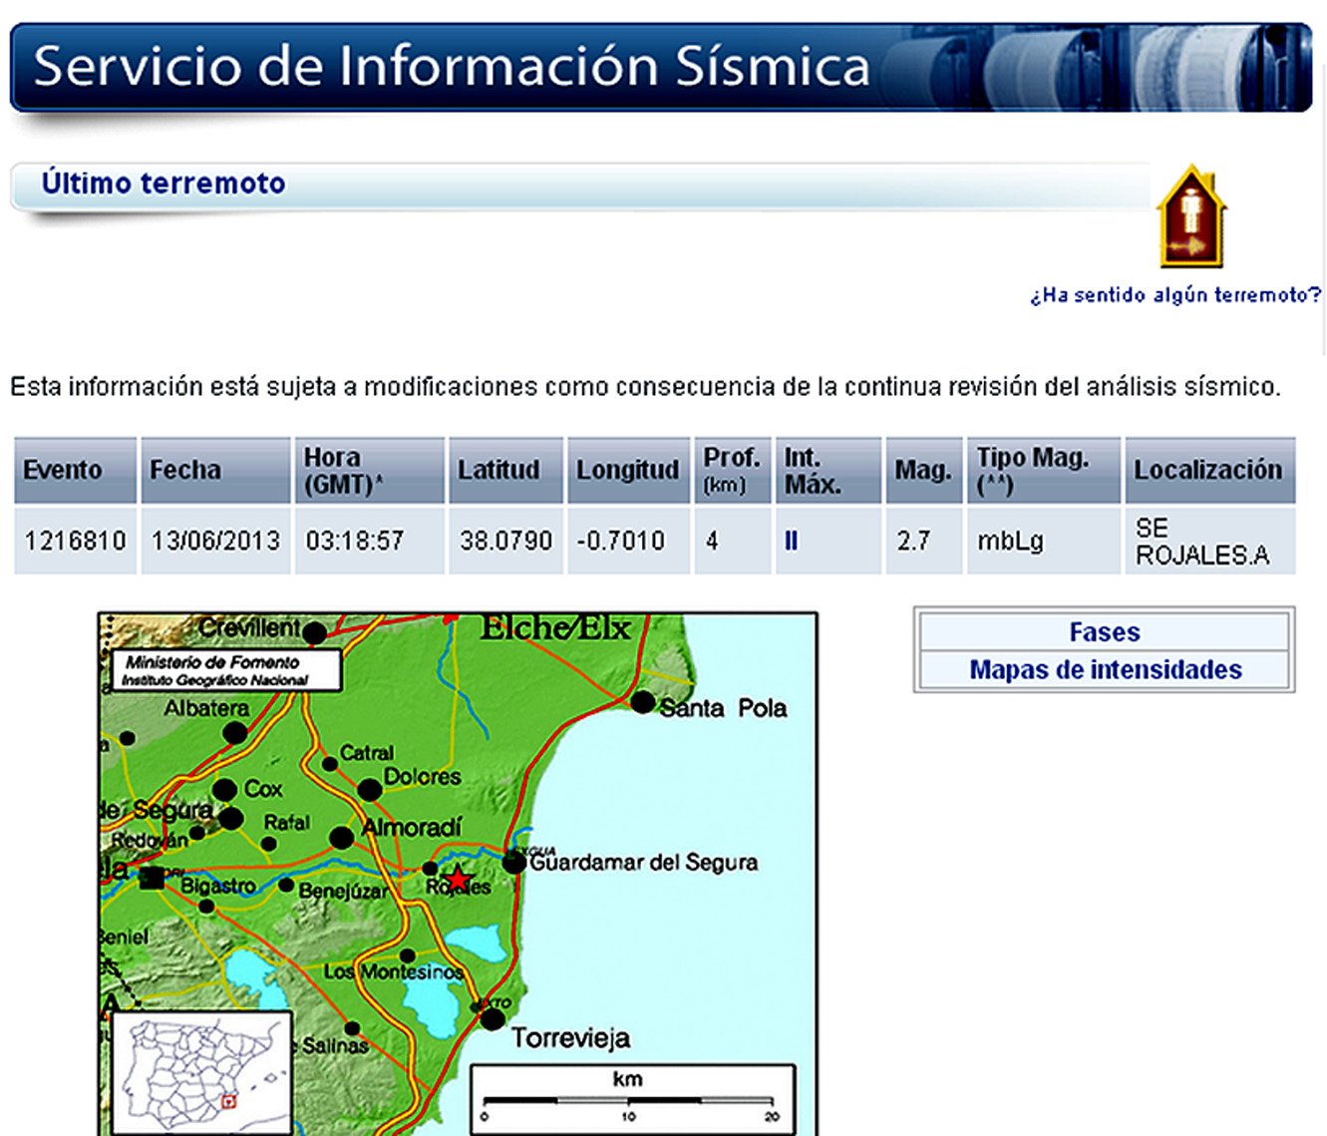Click the Hora (GMT) column header
This screenshot has height=1136, width=1327.
coord(369,470)
